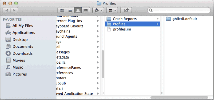This screenshot has width=214, height=100.
Task: Click the Applications sidebar icon
Action: 8,33
